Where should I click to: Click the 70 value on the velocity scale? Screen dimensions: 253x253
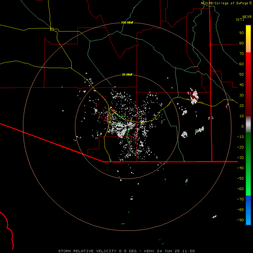click(x=241, y=54)
